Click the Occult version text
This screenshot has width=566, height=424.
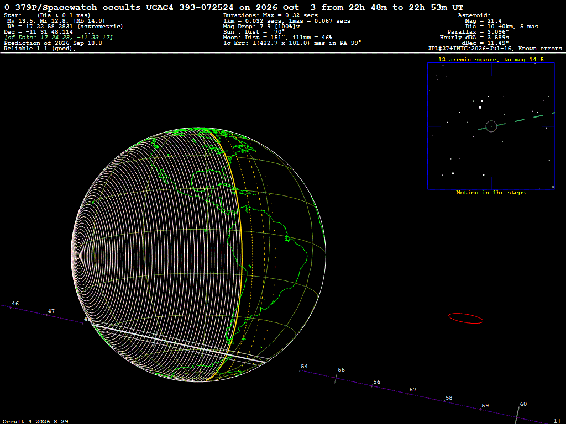[x=35, y=421]
